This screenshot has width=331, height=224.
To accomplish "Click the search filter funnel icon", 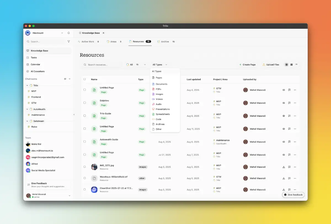I will coord(69,42).
